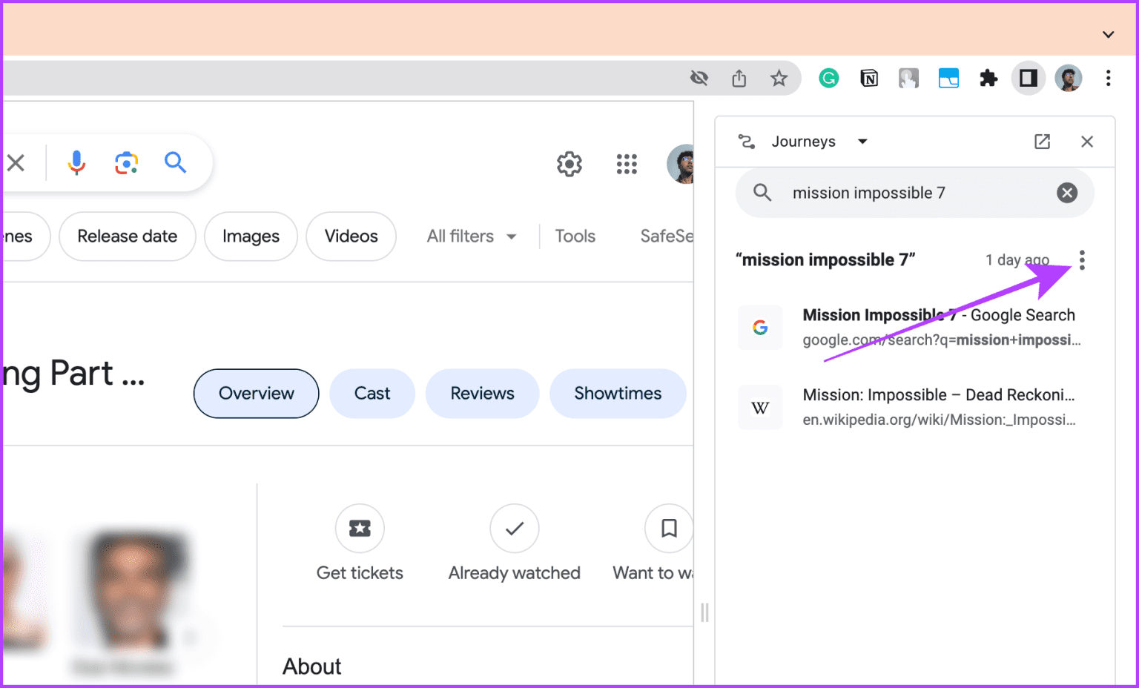Click the share page icon
Viewport: 1139px width, 688px height.
tap(739, 78)
